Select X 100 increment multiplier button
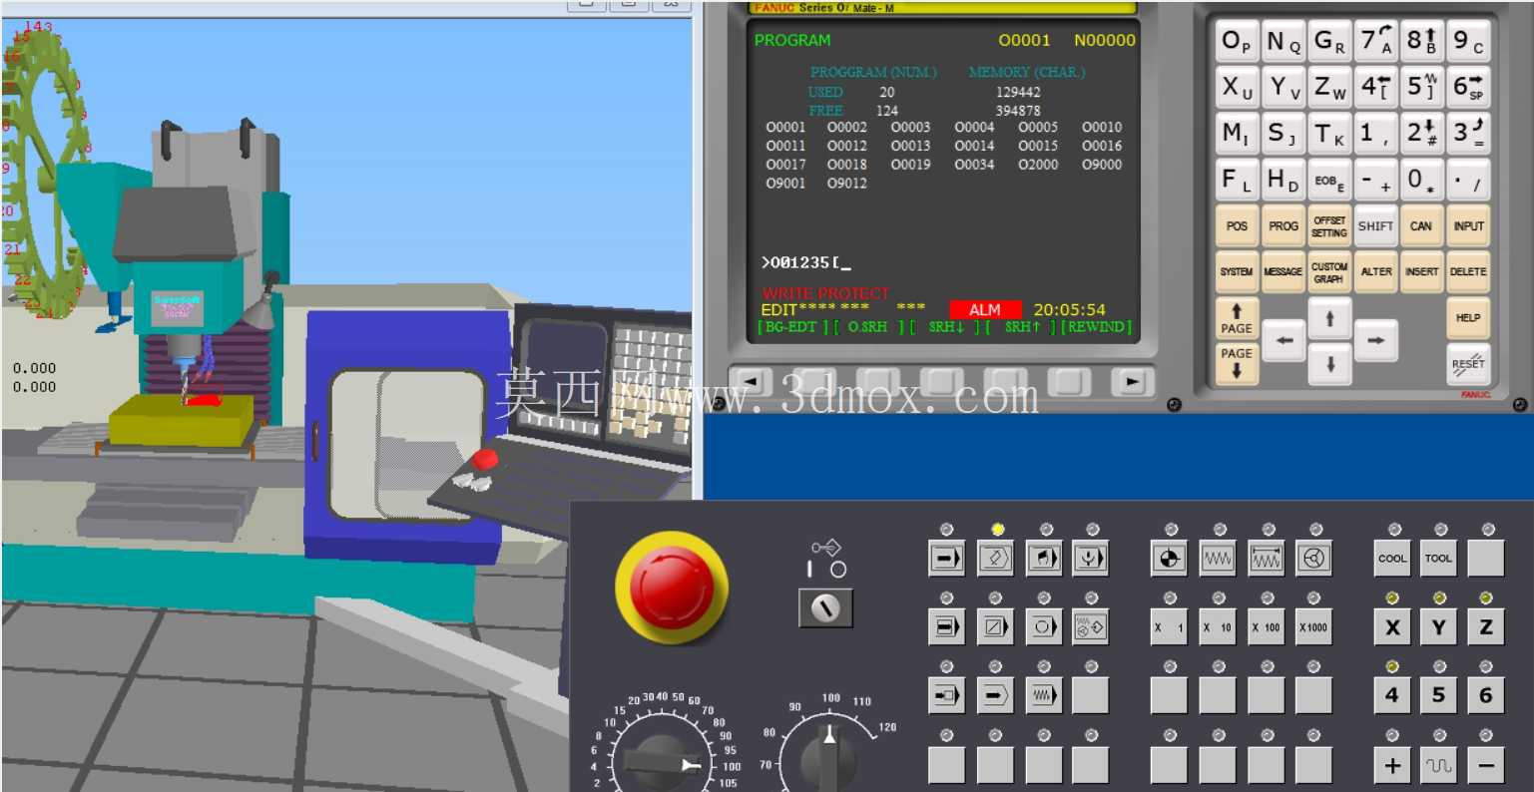The height and width of the screenshot is (792, 1534). (1266, 627)
